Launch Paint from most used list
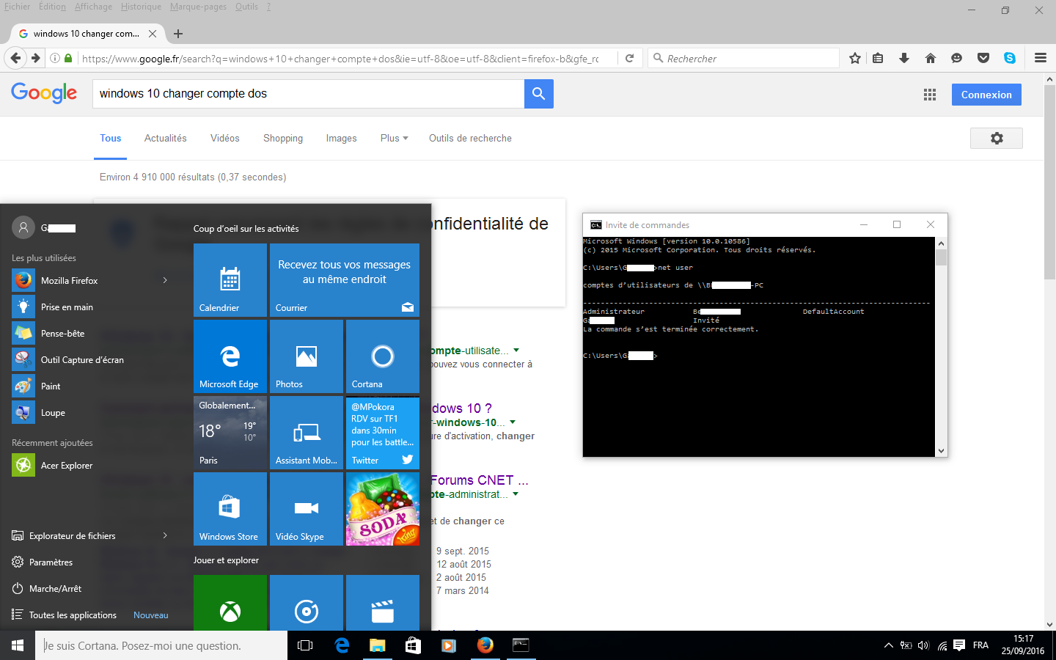This screenshot has width=1056, height=660. point(91,386)
